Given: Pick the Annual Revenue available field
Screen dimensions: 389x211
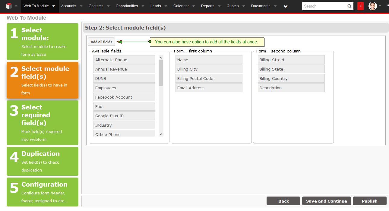Looking at the screenshot, I should pos(124,69).
